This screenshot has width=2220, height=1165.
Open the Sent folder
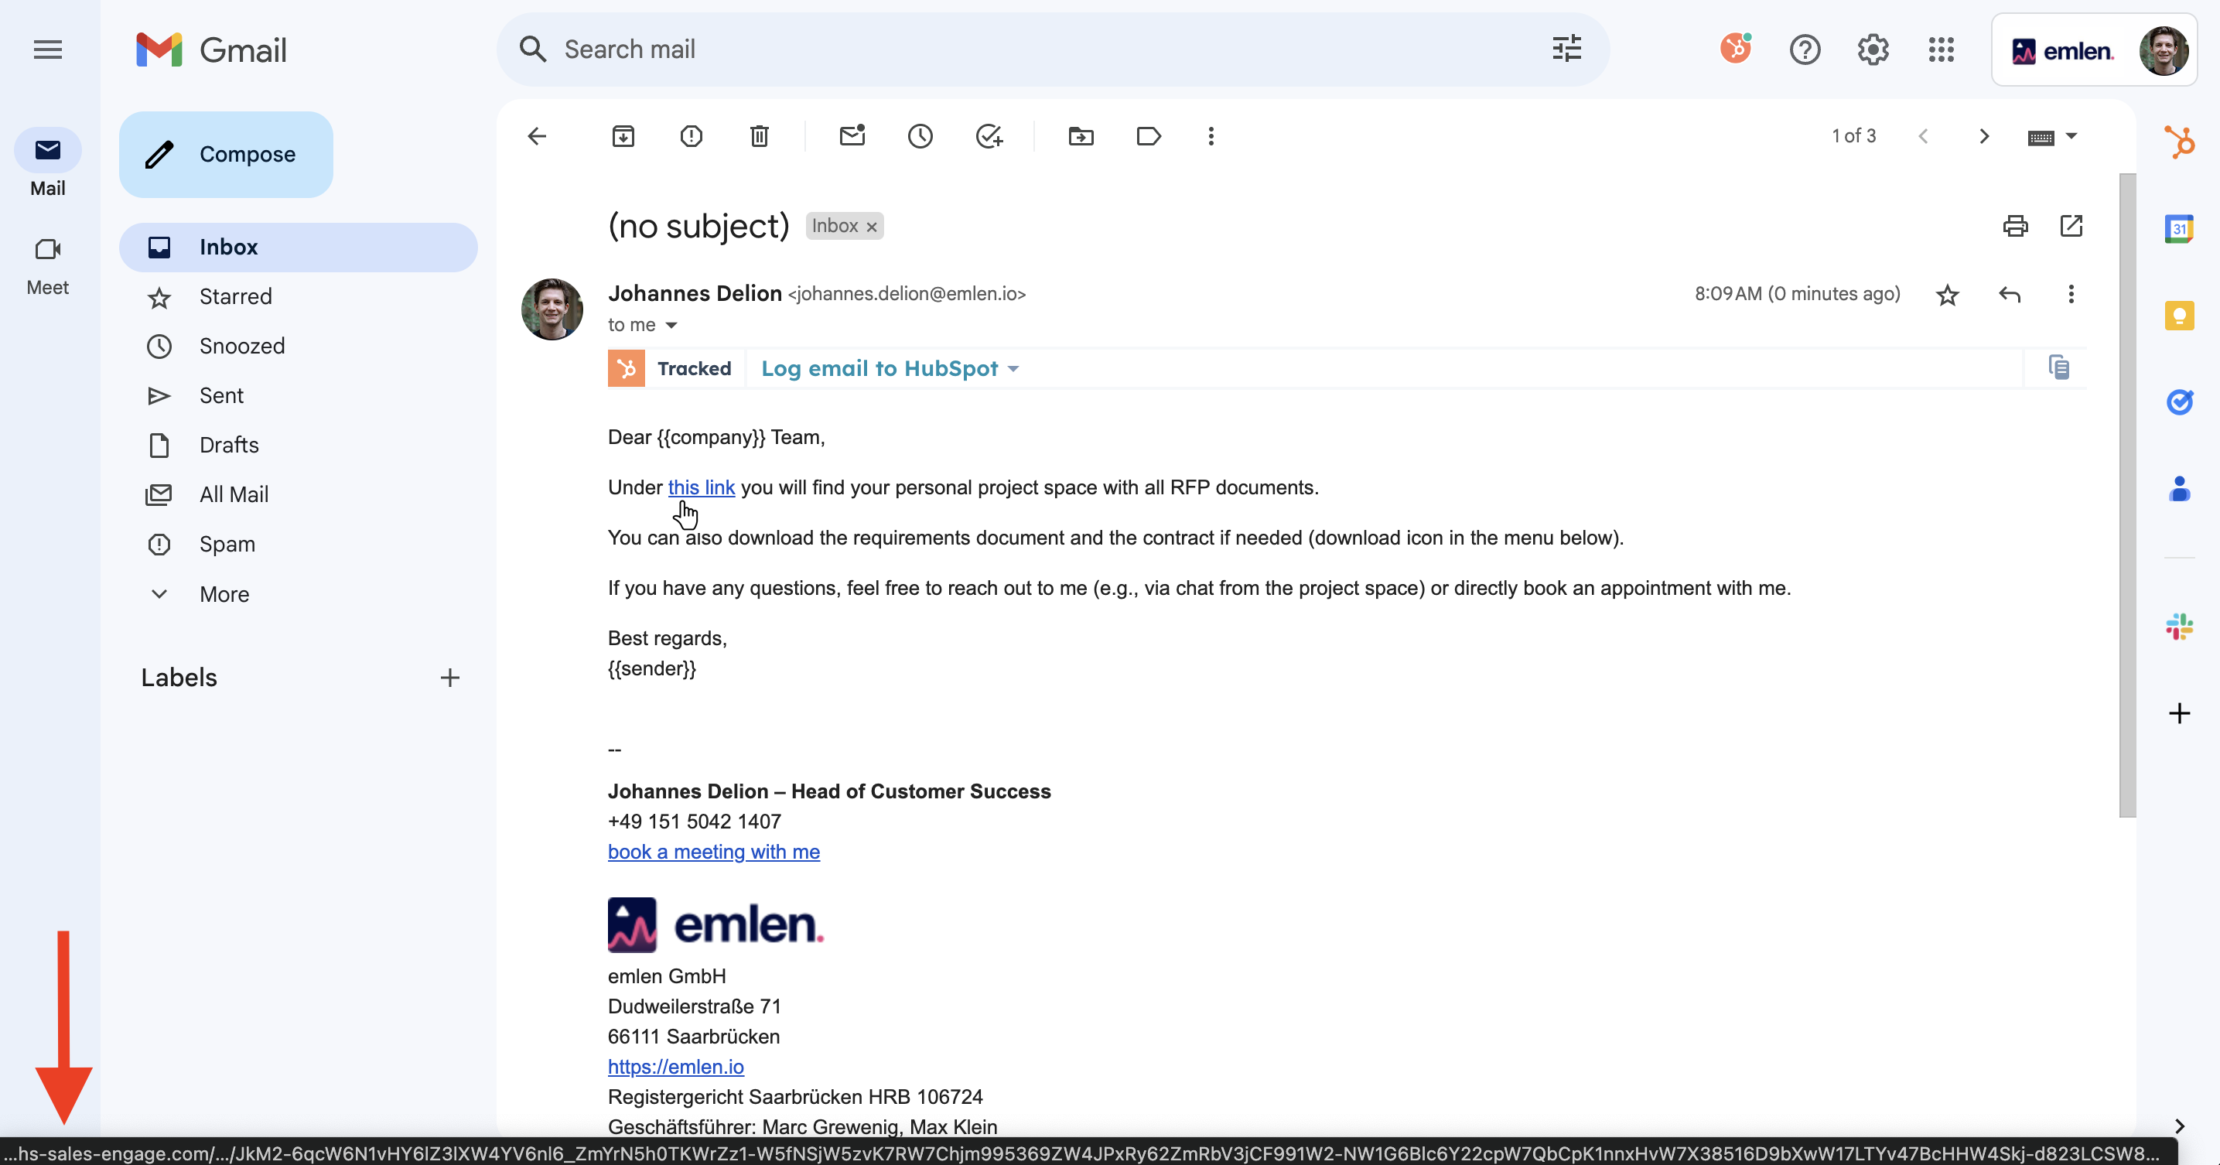coord(221,395)
